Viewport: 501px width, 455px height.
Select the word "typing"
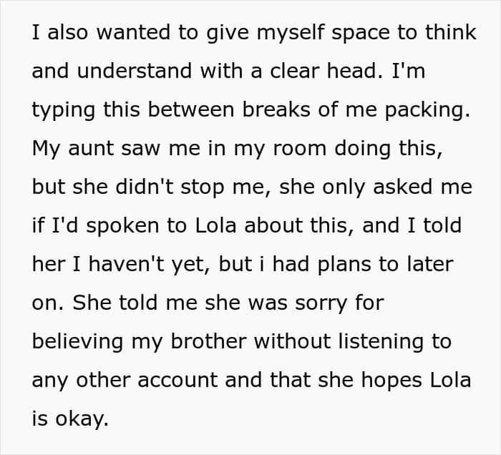[x=63, y=109]
